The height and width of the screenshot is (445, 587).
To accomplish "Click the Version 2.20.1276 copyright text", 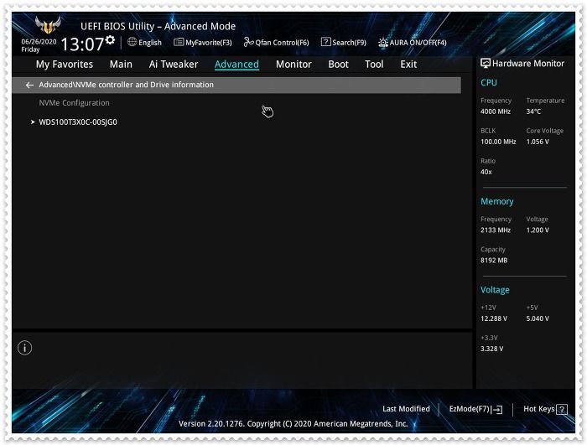I will (x=293, y=424).
